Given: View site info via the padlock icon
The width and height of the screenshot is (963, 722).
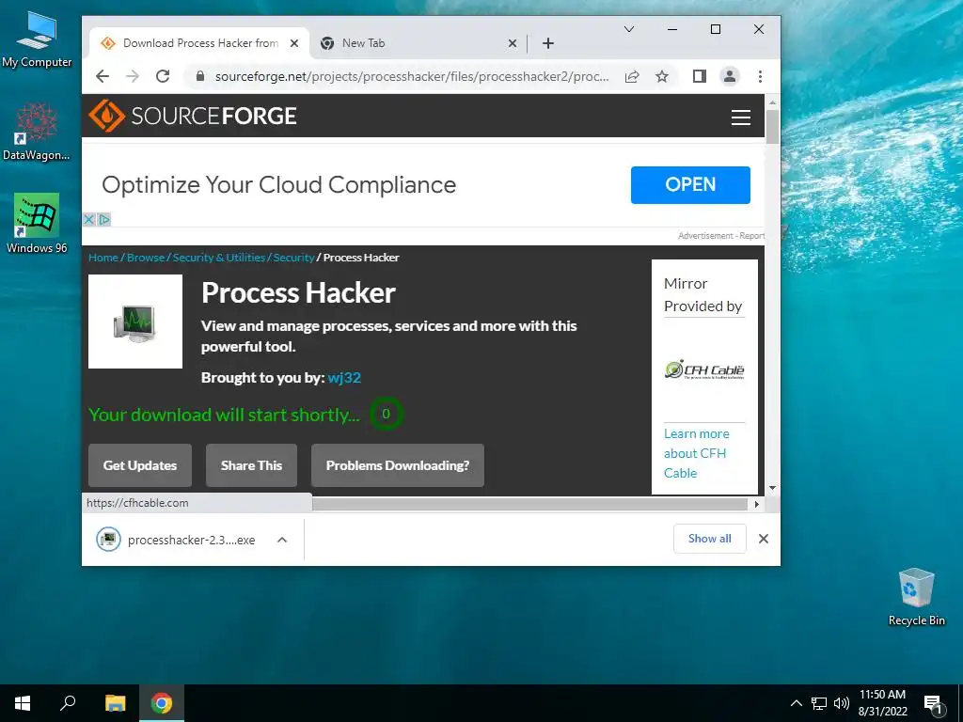Looking at the screenshot, I should click(x=199, y=76).
